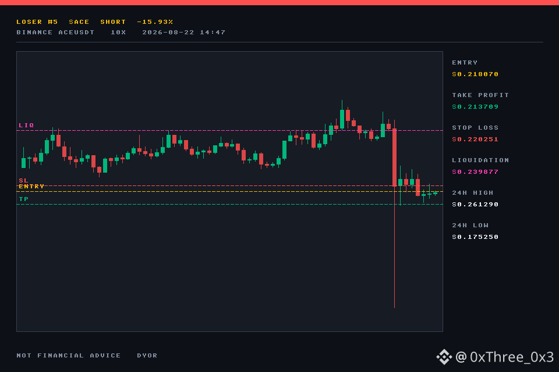Click the SHORT position label
The image size is (559, 372).
click(x=113, y=22)
